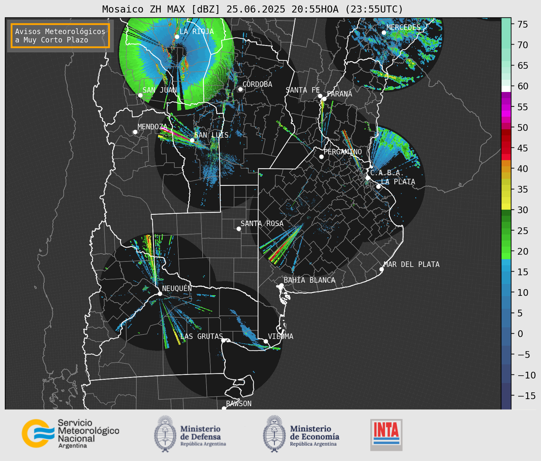Image resolution: width=541 pixels, height=461 pixels.
Task: Select the La Rioja city marker
Action: pos(177,37)
